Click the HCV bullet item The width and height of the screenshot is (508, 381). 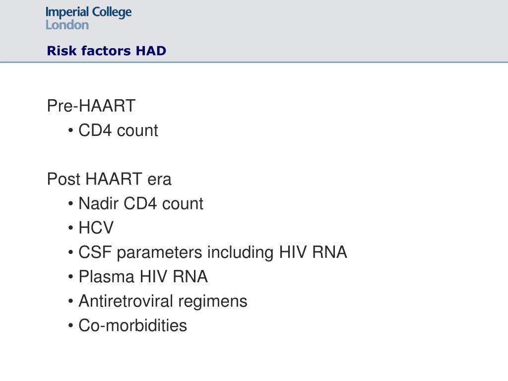[x=96, y=227]
